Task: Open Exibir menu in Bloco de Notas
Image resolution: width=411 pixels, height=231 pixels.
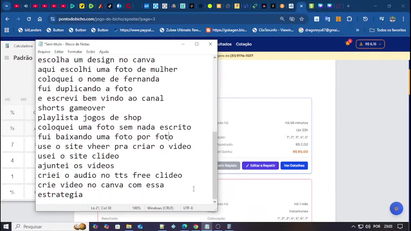Action: click(x=91, y=52)
